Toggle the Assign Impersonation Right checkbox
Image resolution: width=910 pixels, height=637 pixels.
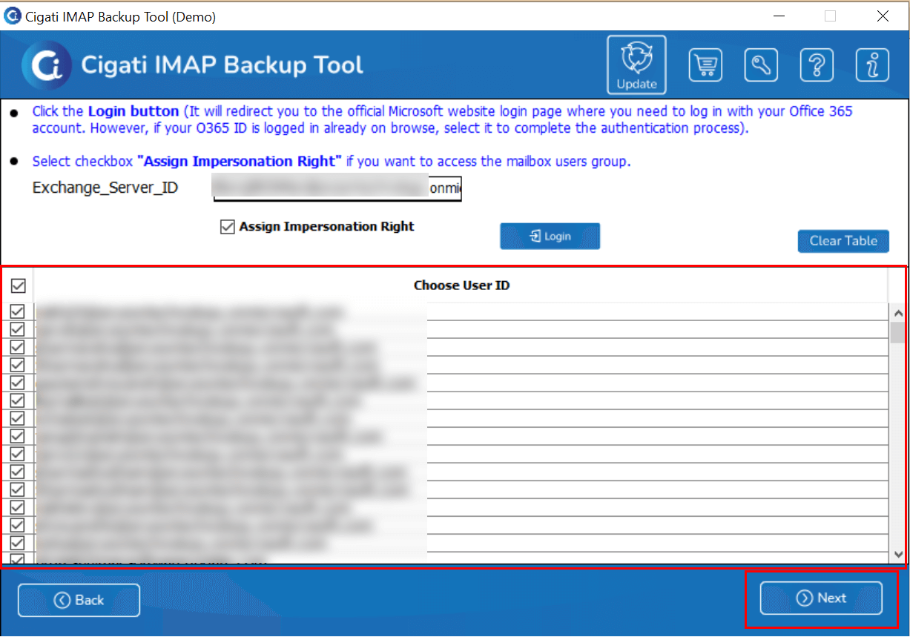(228, 228)
